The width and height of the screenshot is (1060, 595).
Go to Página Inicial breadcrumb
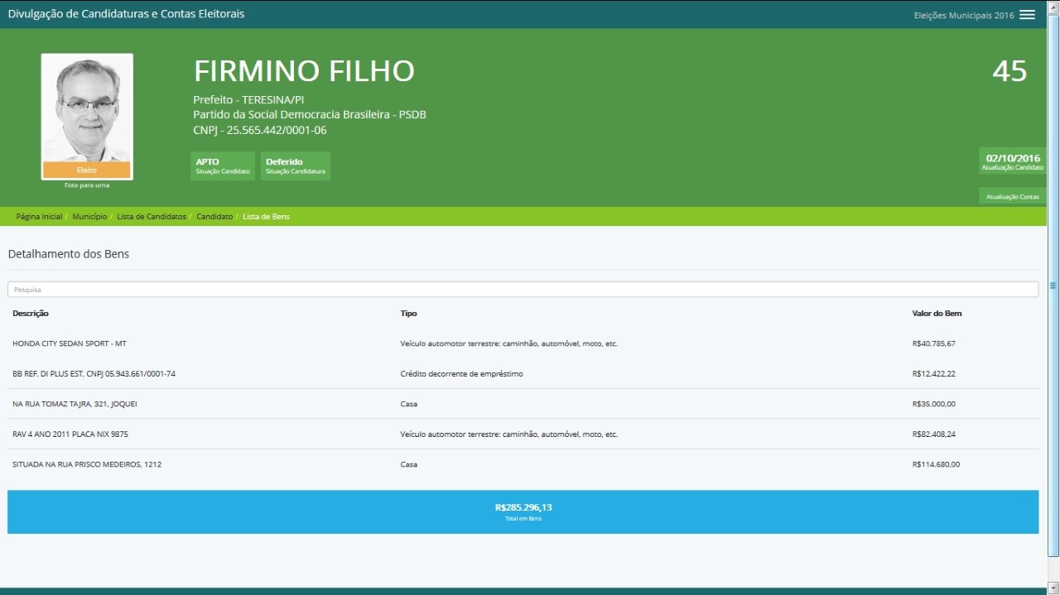(39, 217)
